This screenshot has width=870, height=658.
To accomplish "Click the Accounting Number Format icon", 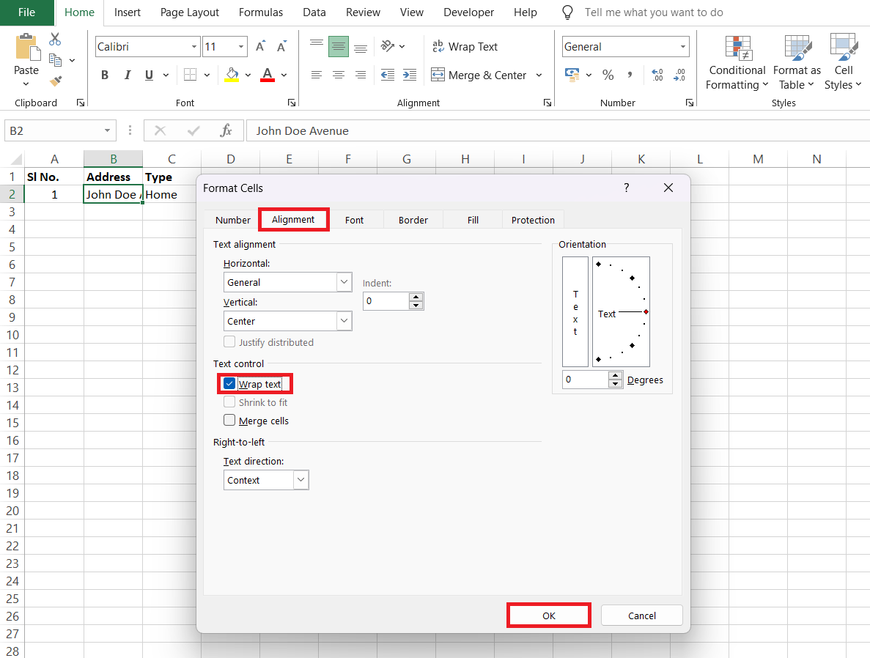I will [x=572, y=75].
